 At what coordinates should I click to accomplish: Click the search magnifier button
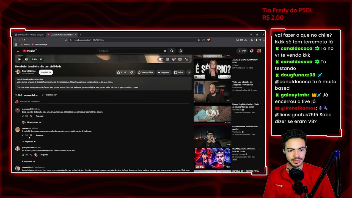pyautogui.click(x=172, y=51)
